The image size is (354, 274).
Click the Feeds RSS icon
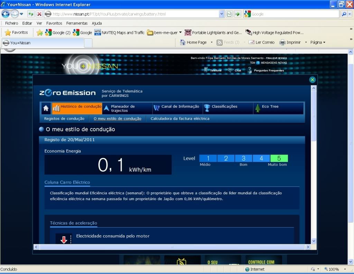tap(220, 43)
